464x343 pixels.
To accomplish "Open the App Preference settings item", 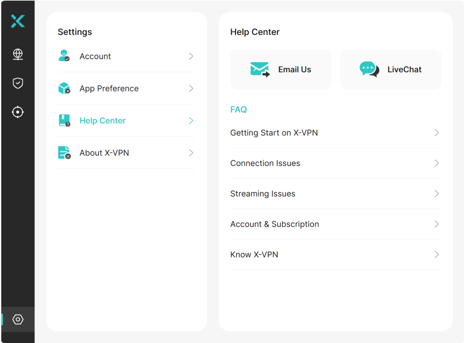I will pyautogui.click(x=127, y=89).
